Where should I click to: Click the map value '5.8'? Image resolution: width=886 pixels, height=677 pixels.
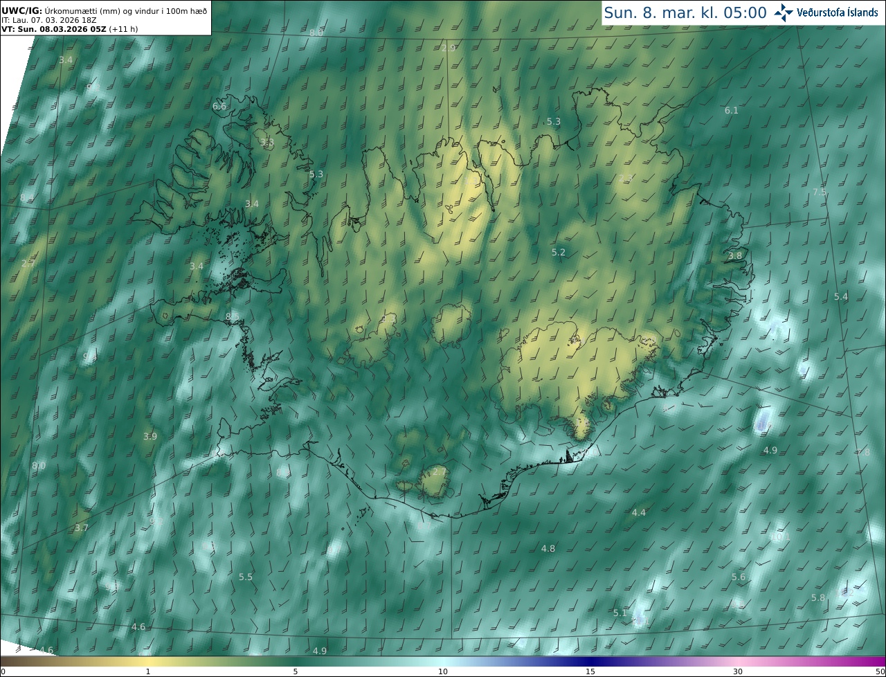point(818,597)
